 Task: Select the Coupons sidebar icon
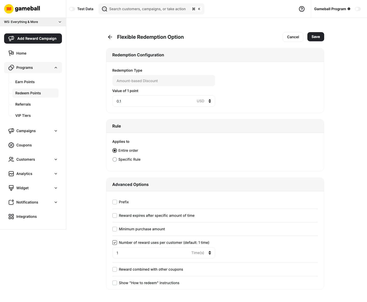[x=11, y=145]
